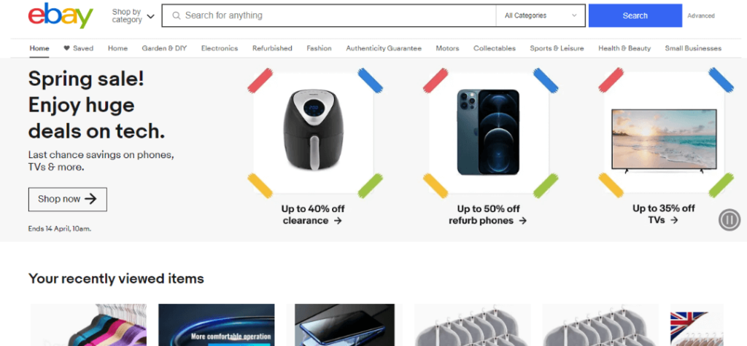The height and width of the screenshot is (346, 747).
Task: Open the Electronics tab
Action: tap(219, 48)
